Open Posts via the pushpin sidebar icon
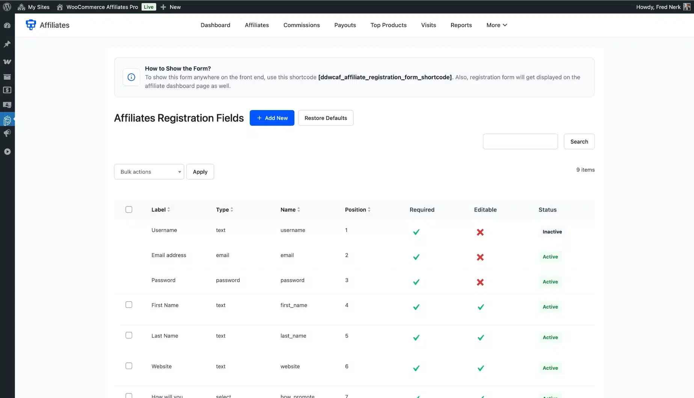Image resolution: width=694 pixels, height=398 pixels. 7,44
